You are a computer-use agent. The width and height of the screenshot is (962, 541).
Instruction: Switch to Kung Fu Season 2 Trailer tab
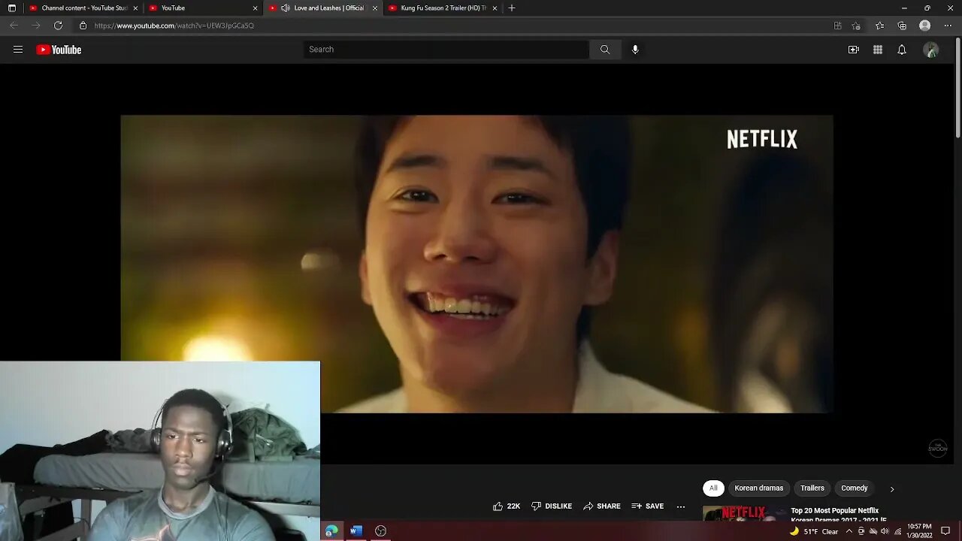(x=443, y=8)
